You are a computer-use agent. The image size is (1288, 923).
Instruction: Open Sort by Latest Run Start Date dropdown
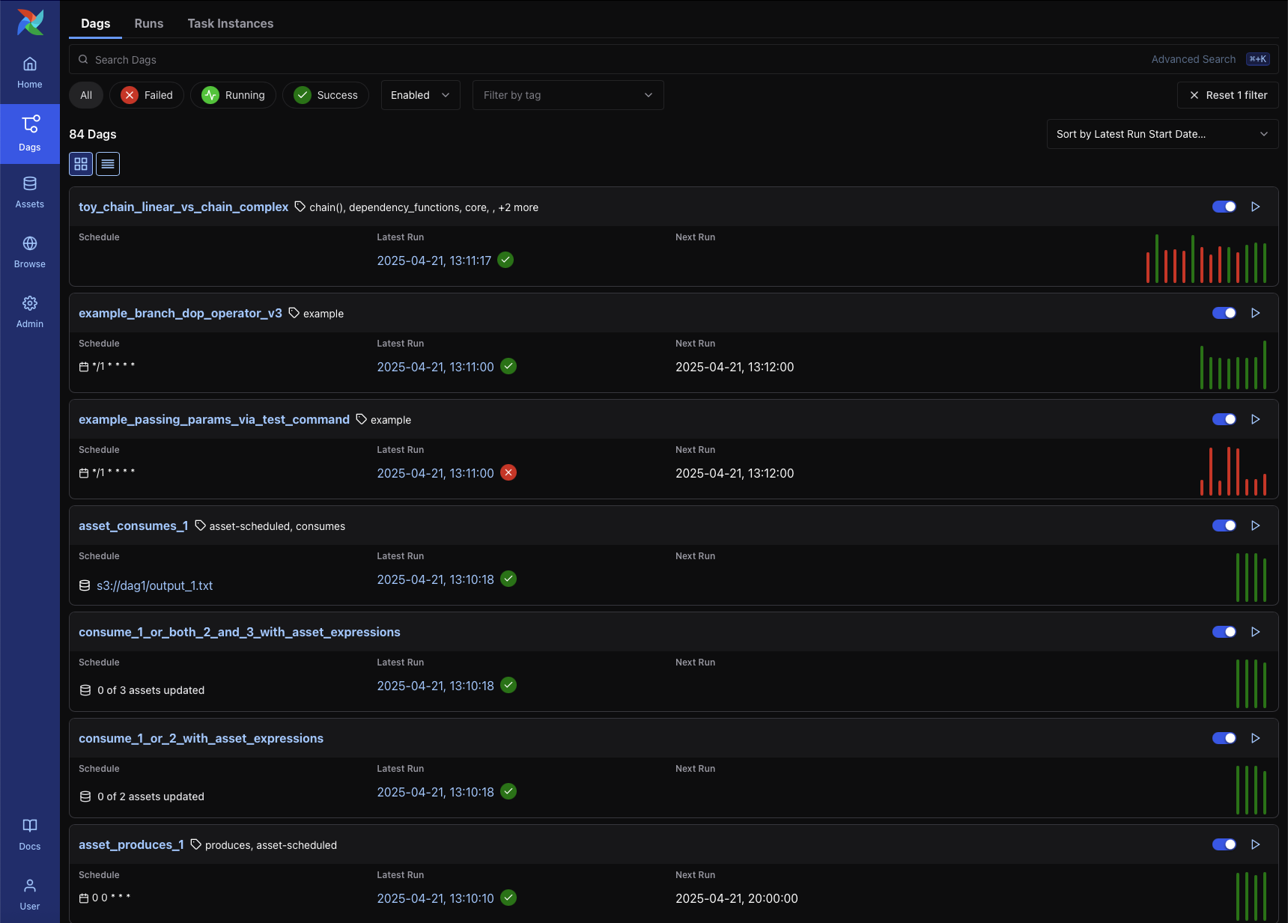(x=1161, y=134)
